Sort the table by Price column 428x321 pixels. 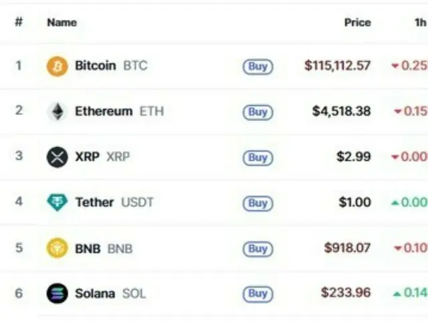(x=357, y=23)
